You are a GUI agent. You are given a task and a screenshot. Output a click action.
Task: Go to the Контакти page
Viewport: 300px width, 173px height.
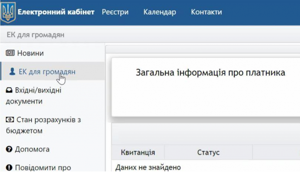tap(207, 12)
